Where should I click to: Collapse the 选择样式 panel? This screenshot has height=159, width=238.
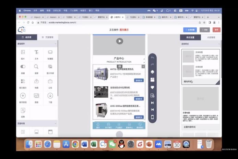point(219,44)
